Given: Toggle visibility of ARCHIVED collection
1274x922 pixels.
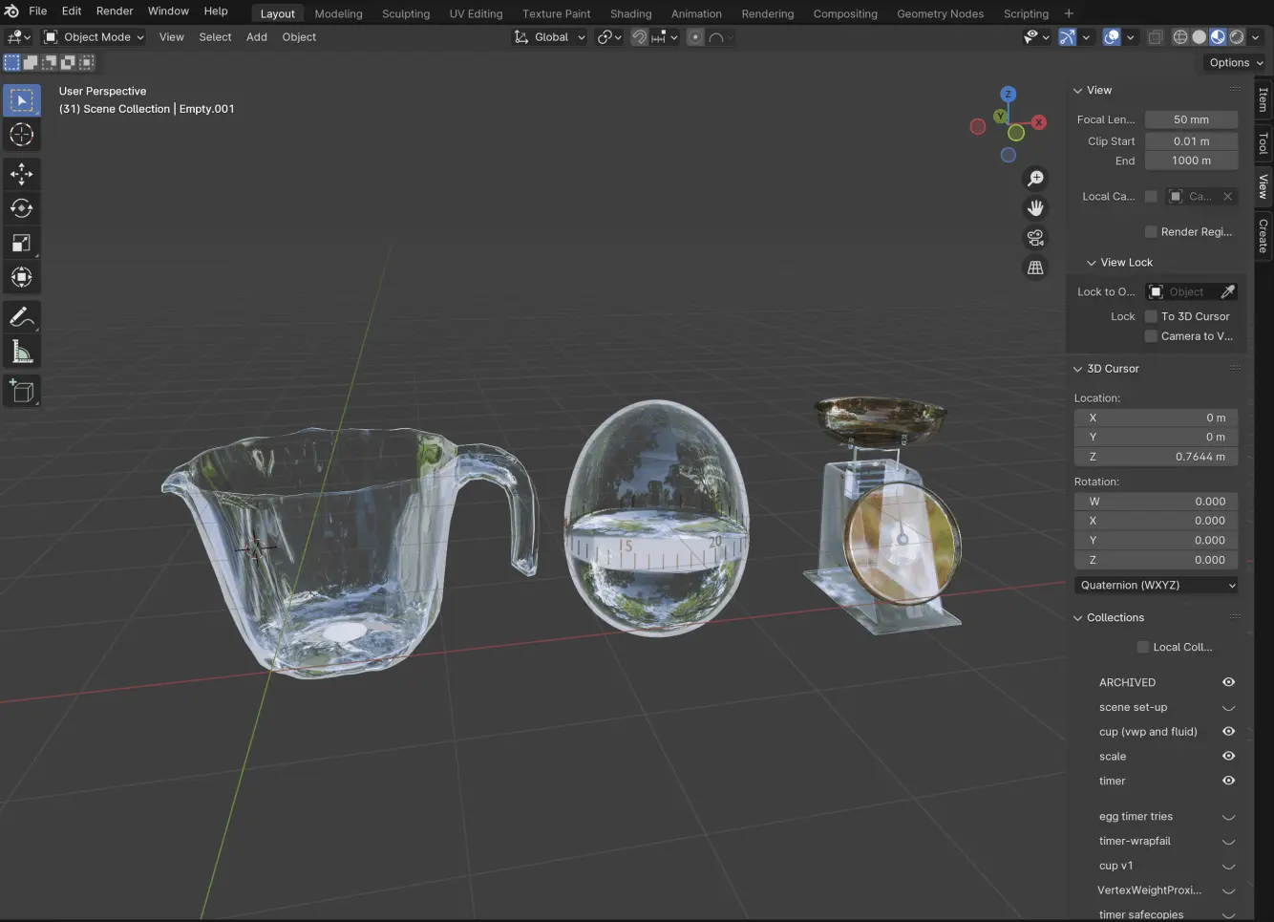Looking at the screenshot, I should point(1229,682).
